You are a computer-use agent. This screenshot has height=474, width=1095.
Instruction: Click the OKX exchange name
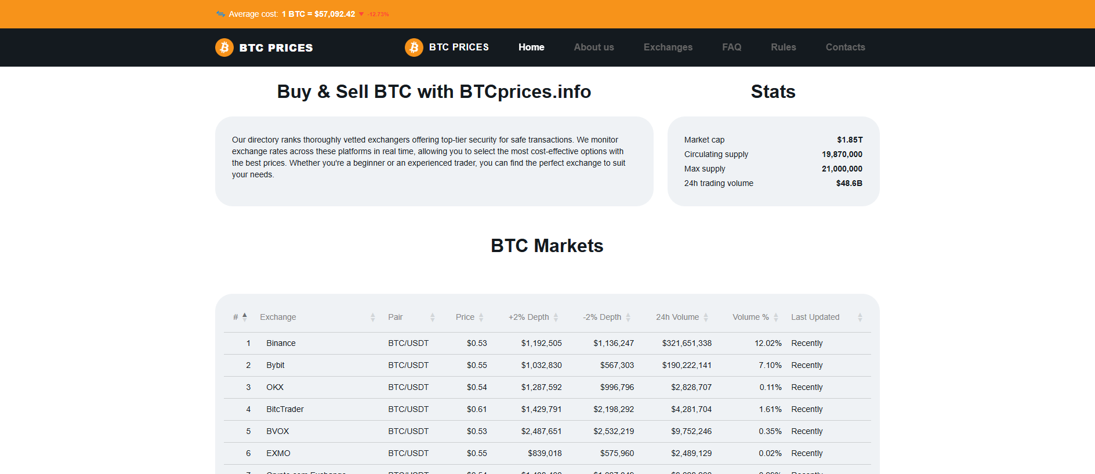click(275, 387)
